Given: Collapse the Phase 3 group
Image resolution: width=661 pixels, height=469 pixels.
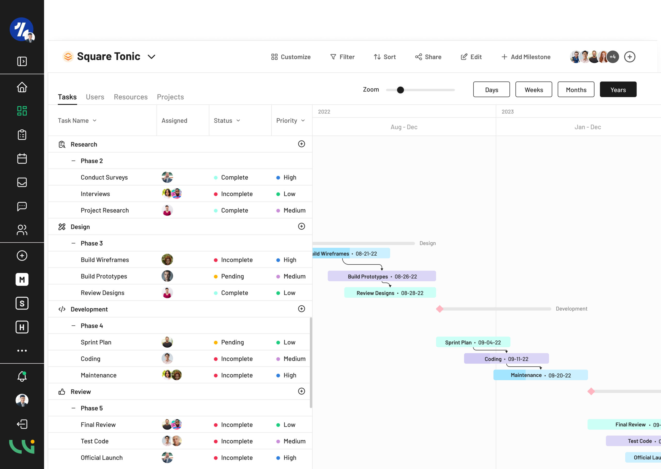Looking at the screenshot, I should pyautogui.click(x=74, y=243).
